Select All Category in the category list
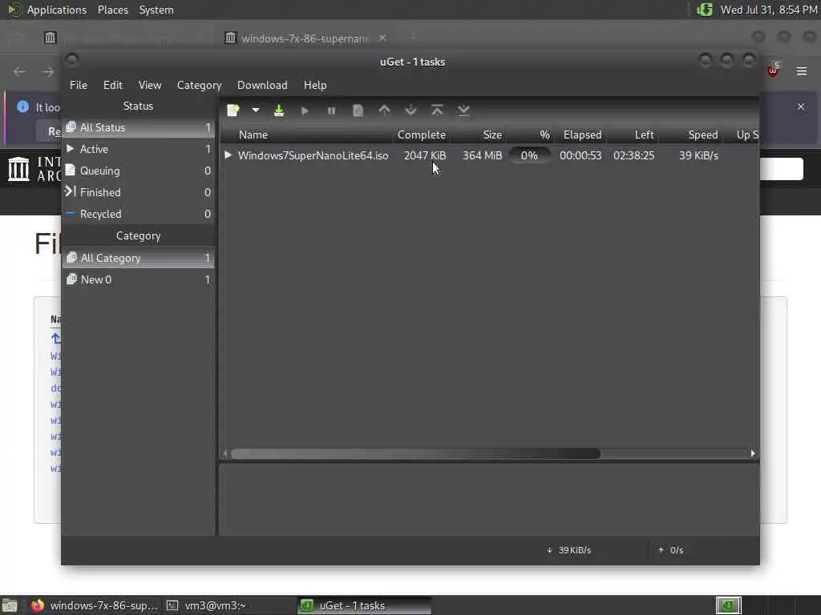821x615 pixels. tap(139, 258)
